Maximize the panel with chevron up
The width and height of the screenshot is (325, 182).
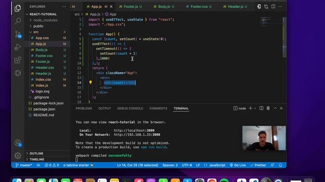click(x=275, y=108)
